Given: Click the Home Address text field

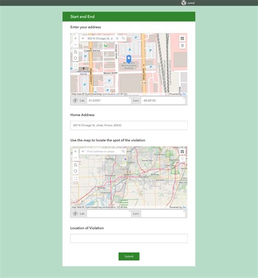Looking at the screenshot, I should tap(129, 125).
